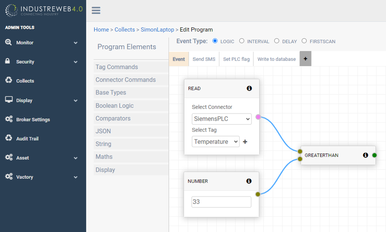Select LOGIC event type
This screenshot has height=232, width=386.
(215, 41)
